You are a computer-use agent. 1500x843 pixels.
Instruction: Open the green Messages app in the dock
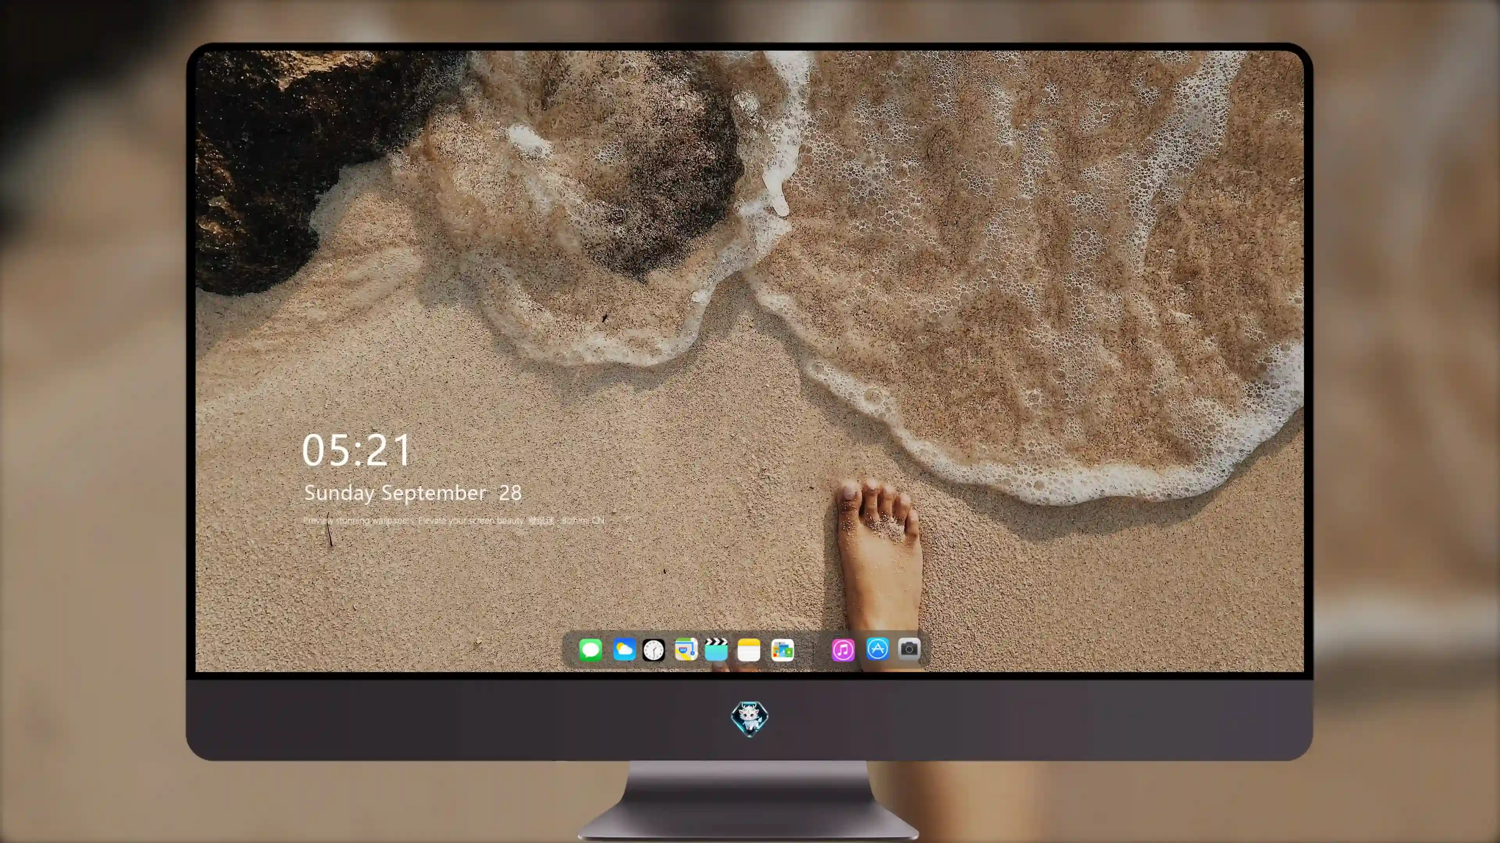click(x=591, y=650)
